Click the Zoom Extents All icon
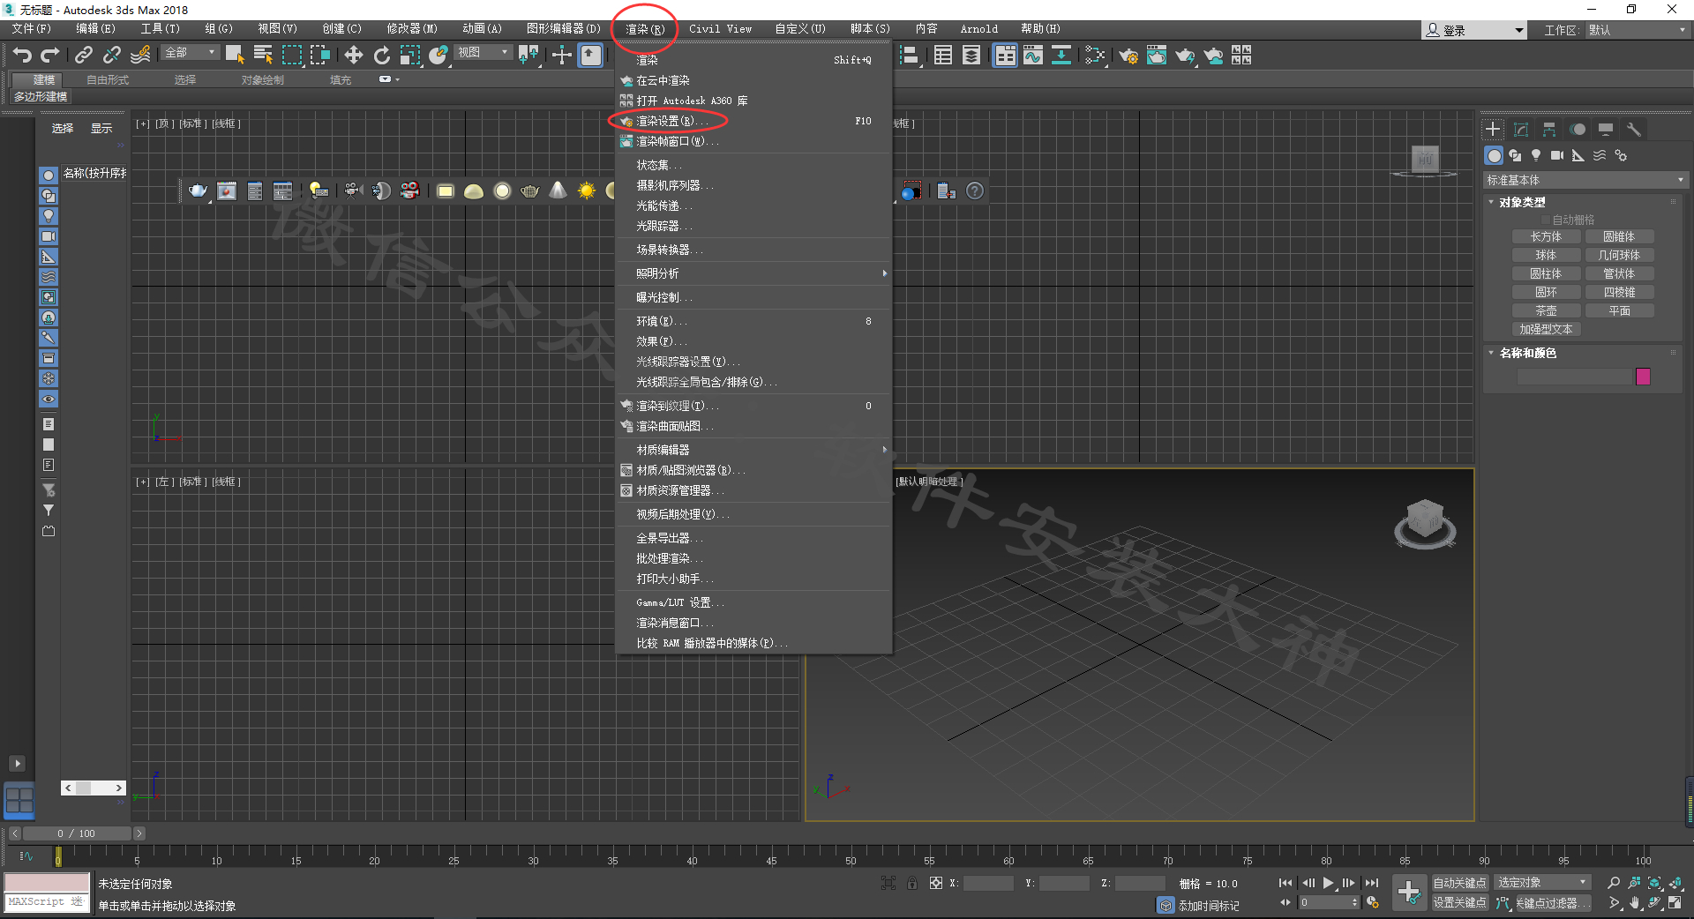Screen dimensions: 1694x919 pyautogui.click(x=1675, y=883)
